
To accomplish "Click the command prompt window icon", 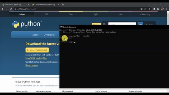I will point(62,27).
